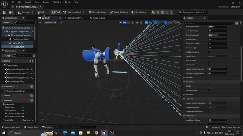Add a new function with plus icon
Image resolution: width=243 pixels, height=136 pixels.
[32, 87]
